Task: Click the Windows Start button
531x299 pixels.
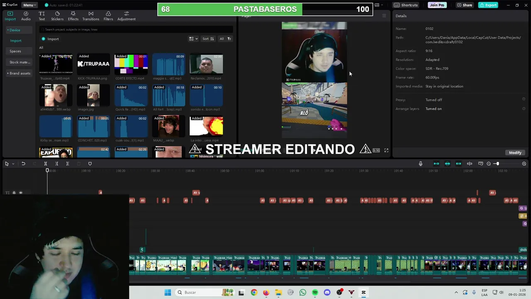Action: (x=168, y=292)
